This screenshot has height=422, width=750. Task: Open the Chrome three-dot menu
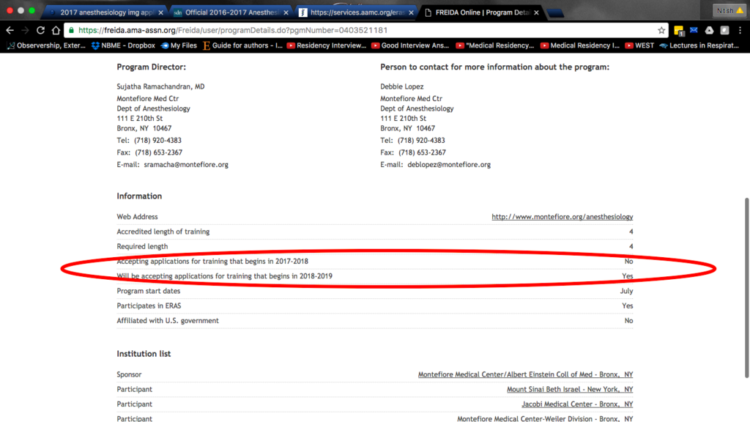740,30
